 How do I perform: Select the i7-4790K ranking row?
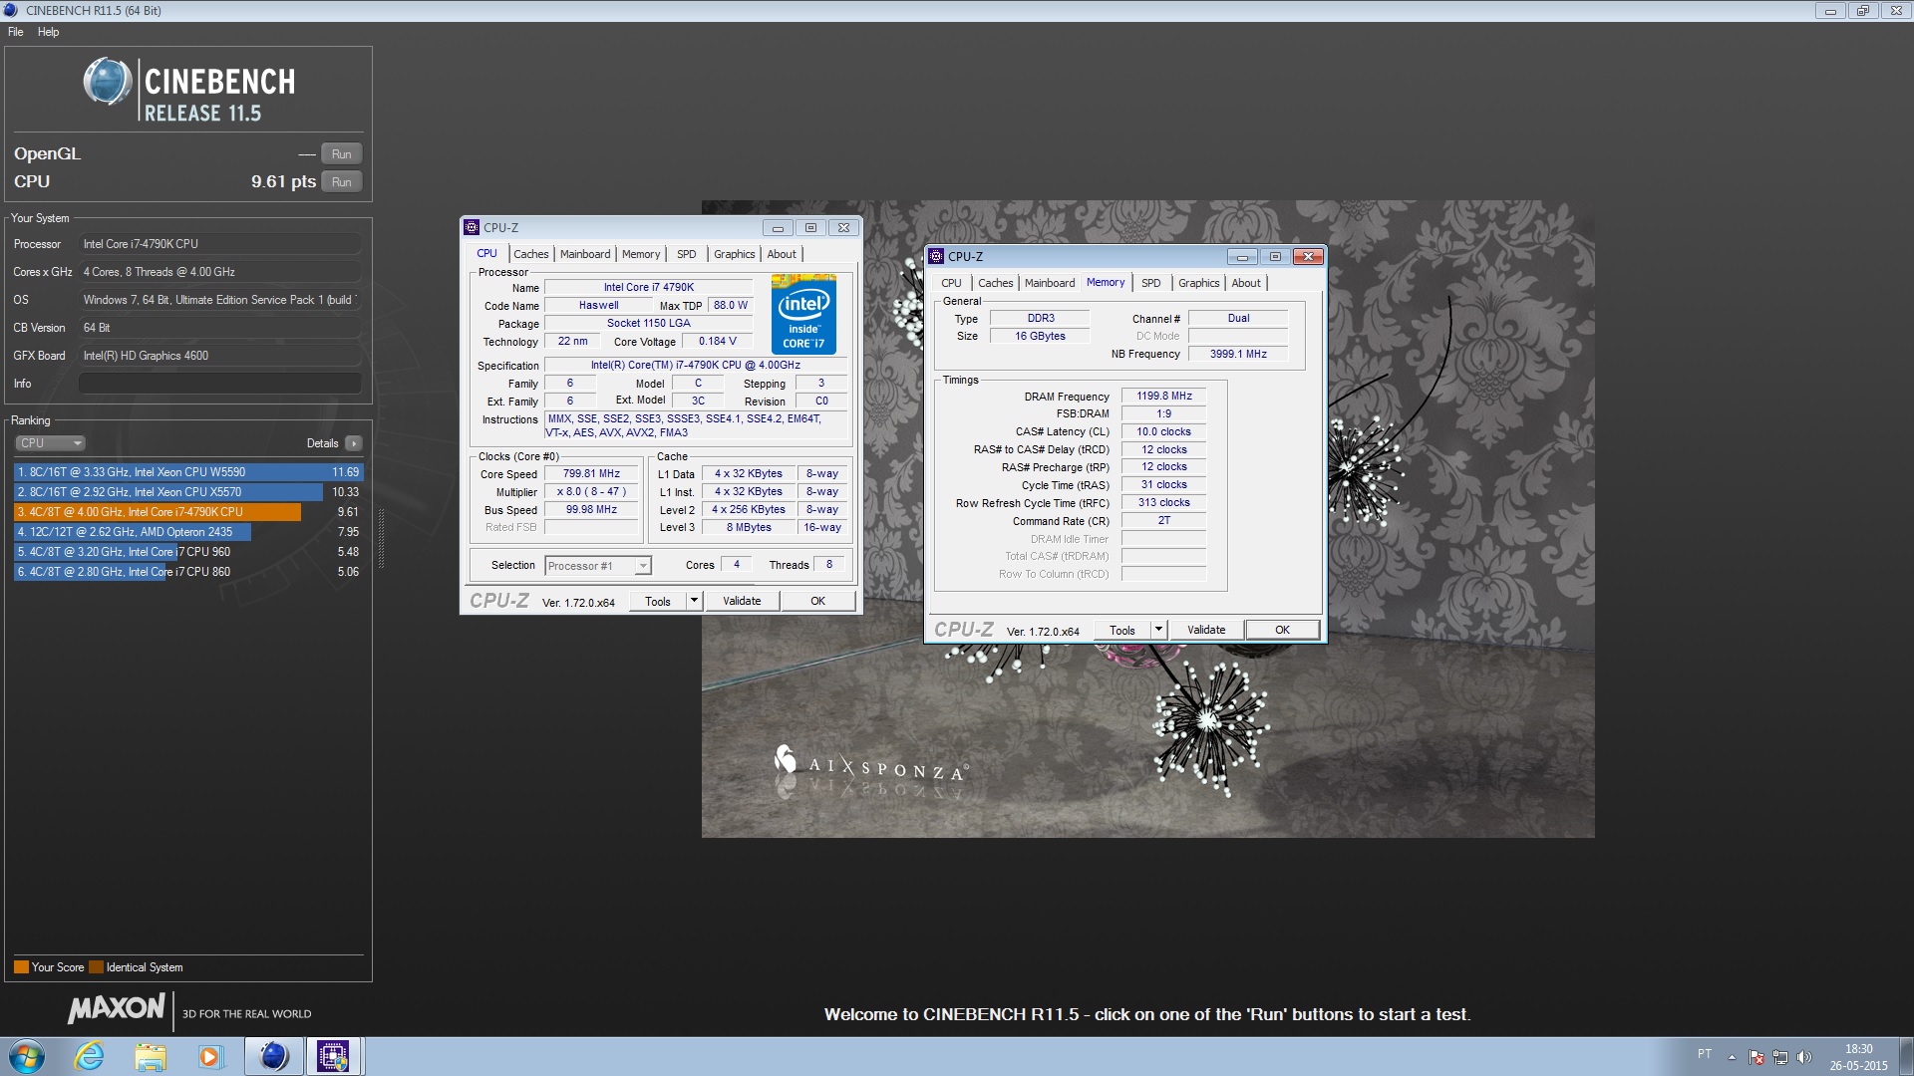(x=188, y=512)
